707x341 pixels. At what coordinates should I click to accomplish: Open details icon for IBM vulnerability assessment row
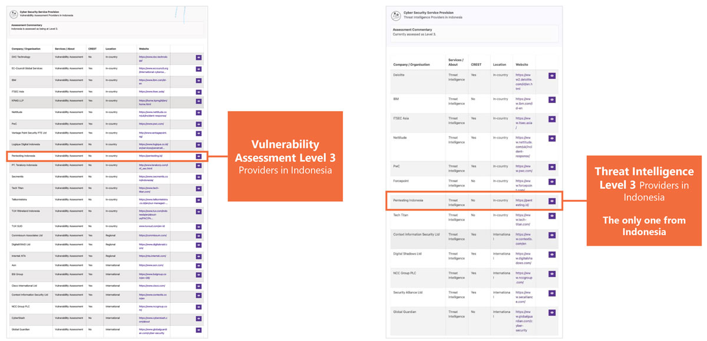coord(199,79)
